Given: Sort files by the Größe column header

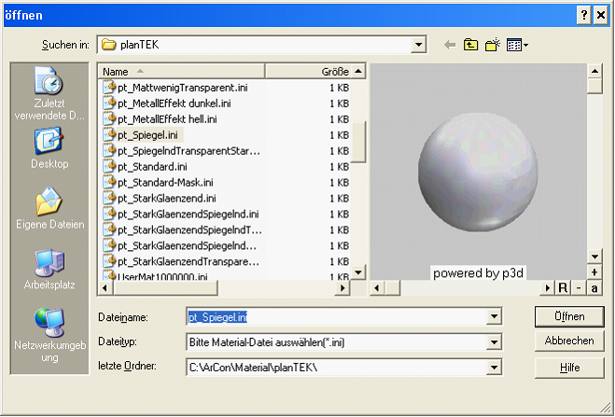Looking at the screenshot, I should [x=308, y=71].
